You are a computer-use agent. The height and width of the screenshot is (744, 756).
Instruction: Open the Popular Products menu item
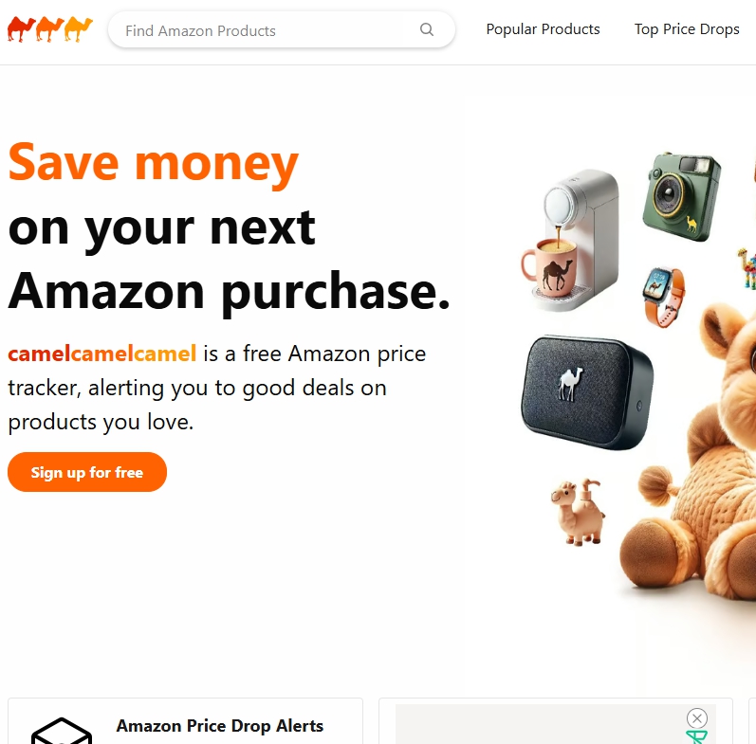tap(543, 29)
